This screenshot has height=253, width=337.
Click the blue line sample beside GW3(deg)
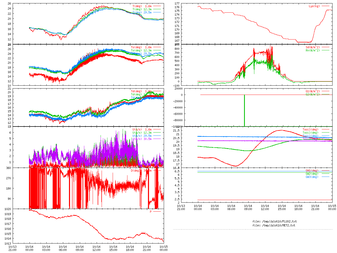tap(325, 177)
